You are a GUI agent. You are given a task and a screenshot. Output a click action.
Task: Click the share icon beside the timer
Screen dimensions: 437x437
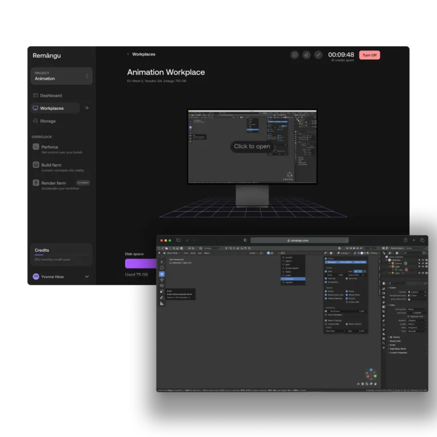pos(306,55)
